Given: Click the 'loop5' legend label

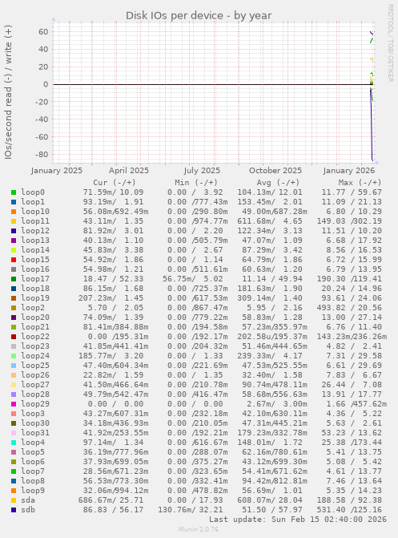Looking at the screenshot, I should [33, 452].
